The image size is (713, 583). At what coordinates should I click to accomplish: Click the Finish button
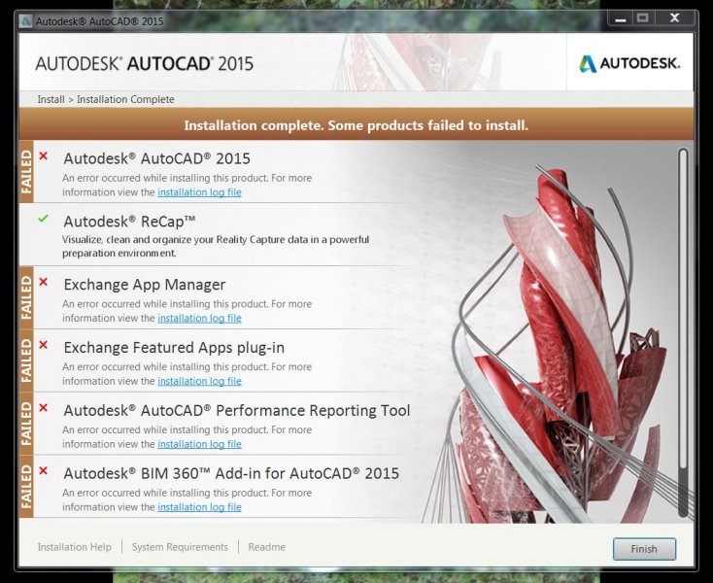click(x=644, y=549)
